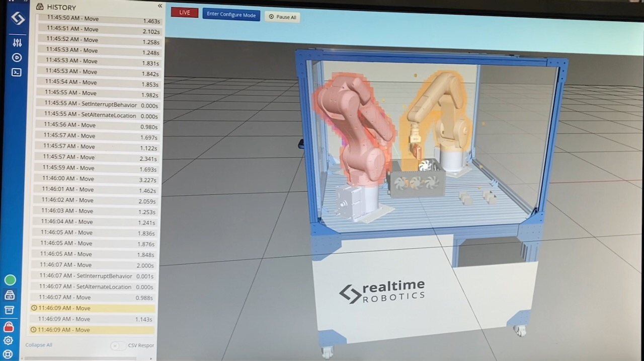Toggle the CSV Response switch

click(x=118, y=345)
